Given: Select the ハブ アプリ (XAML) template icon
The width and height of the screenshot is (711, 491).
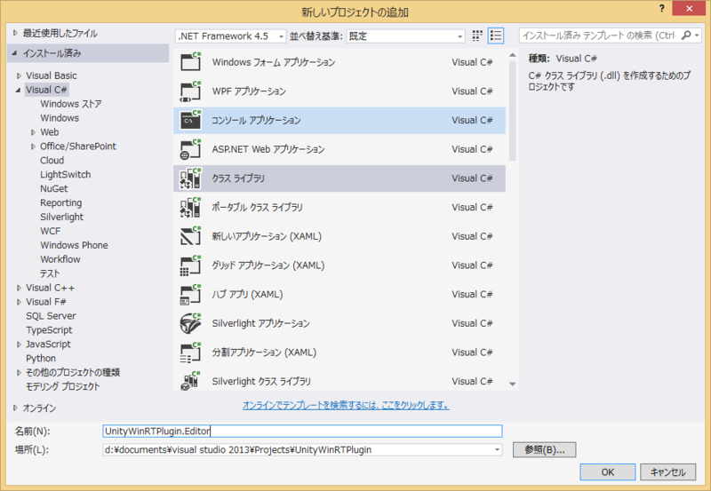Looking at the screenshot, I should [190, 294].
